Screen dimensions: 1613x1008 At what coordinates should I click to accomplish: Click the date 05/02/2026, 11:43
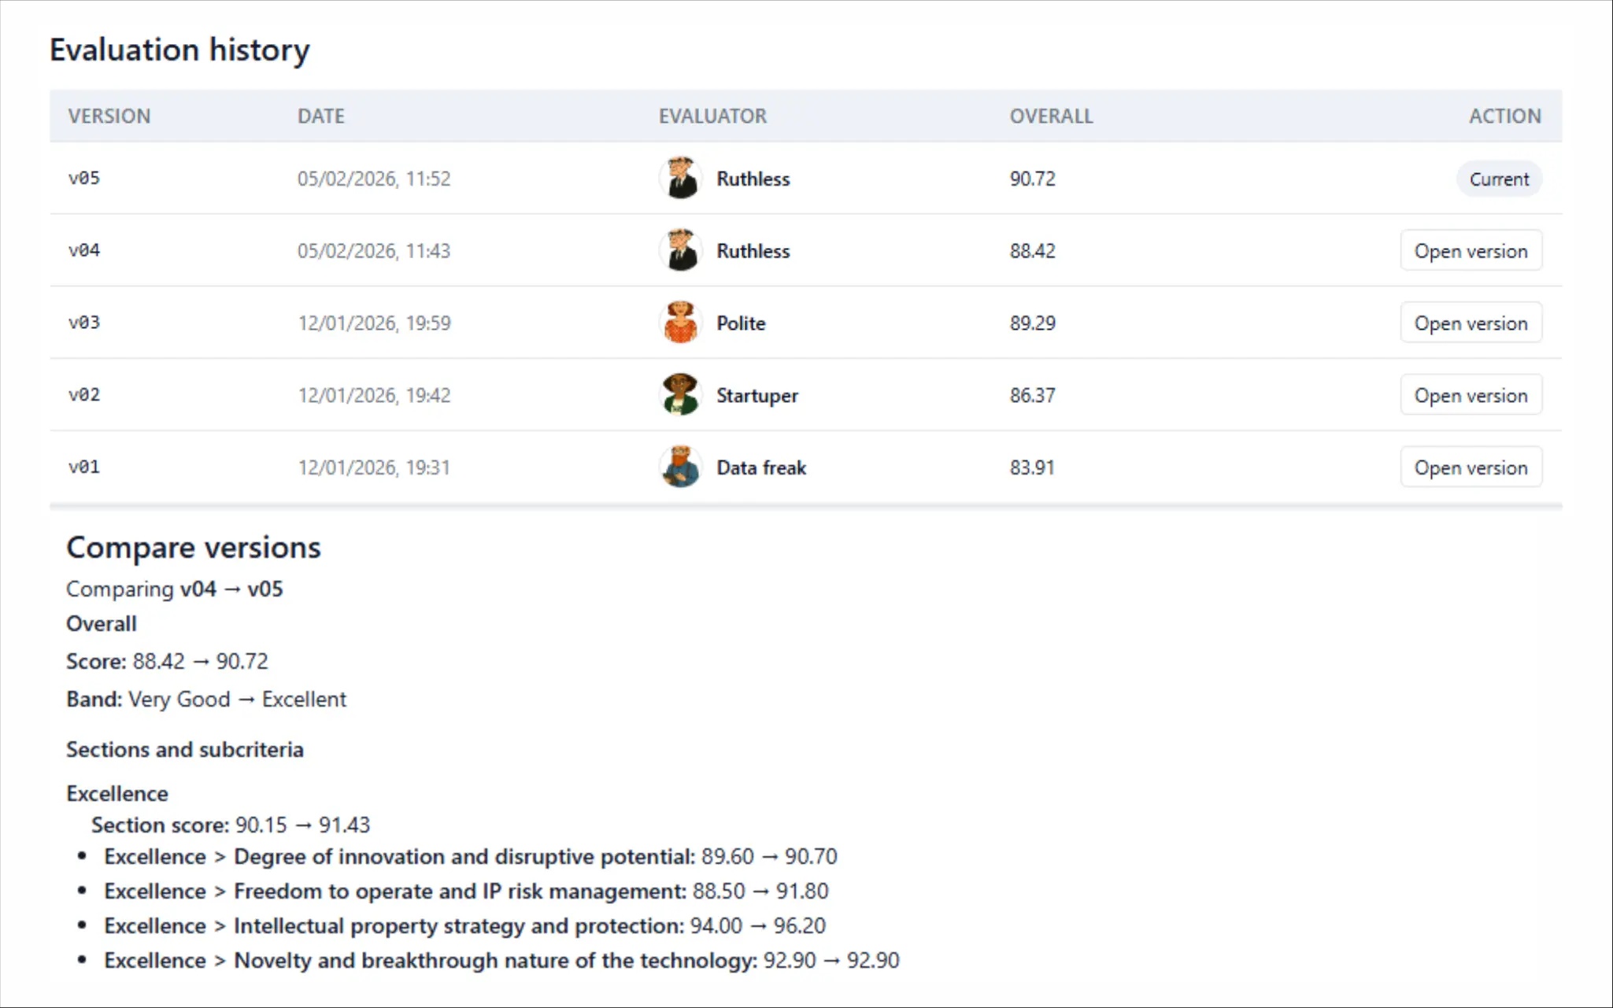(x=374, y=251)
